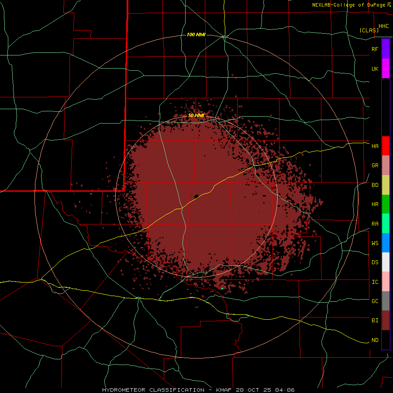Click the HR green legend swatch
393x393 pixels.
tap(386, 204)
